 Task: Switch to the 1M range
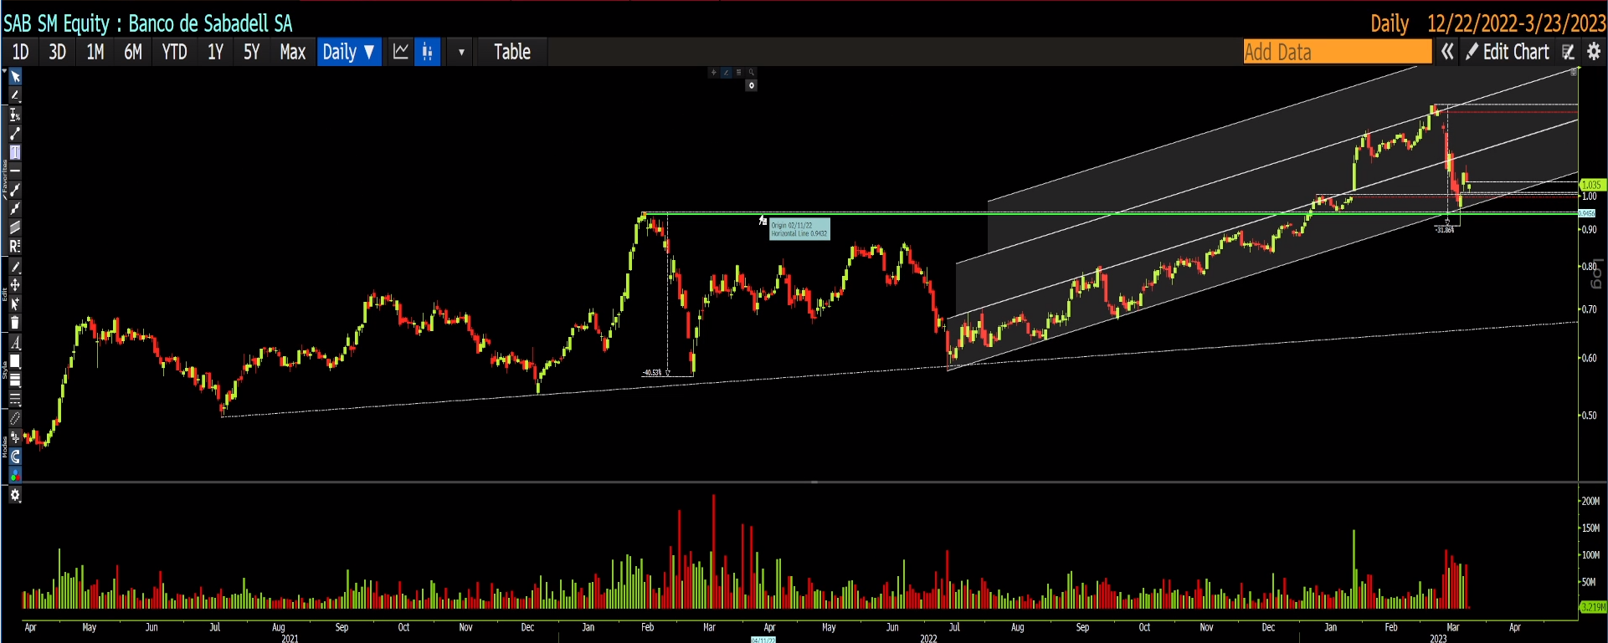point(95,52)
